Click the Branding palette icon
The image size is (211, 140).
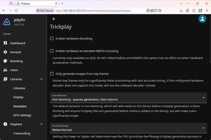(5, 61)
